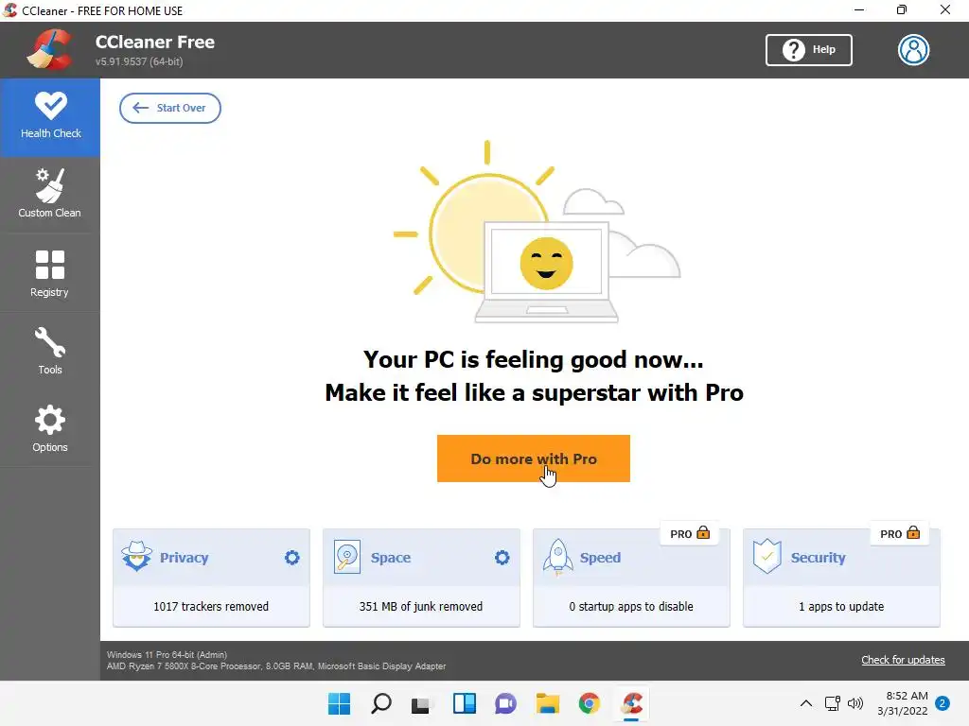Click the Security shield icon

tap(766, 556)
